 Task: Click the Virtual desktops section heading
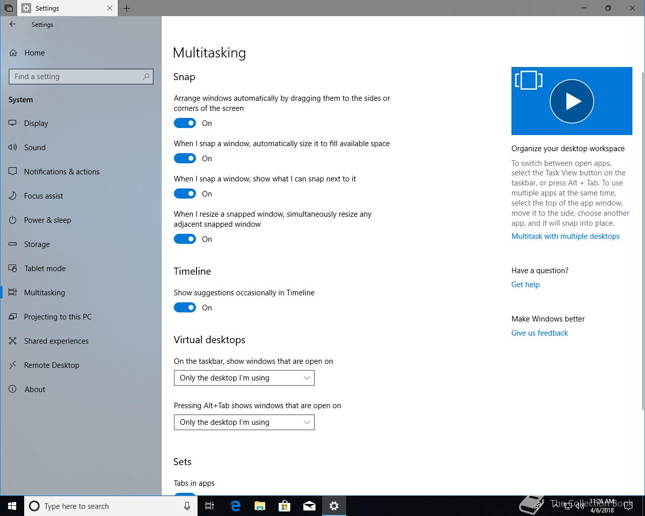(x=210, y=340)
